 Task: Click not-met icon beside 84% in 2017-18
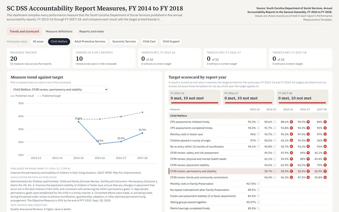pyautogui.click(x=325, y=122)
